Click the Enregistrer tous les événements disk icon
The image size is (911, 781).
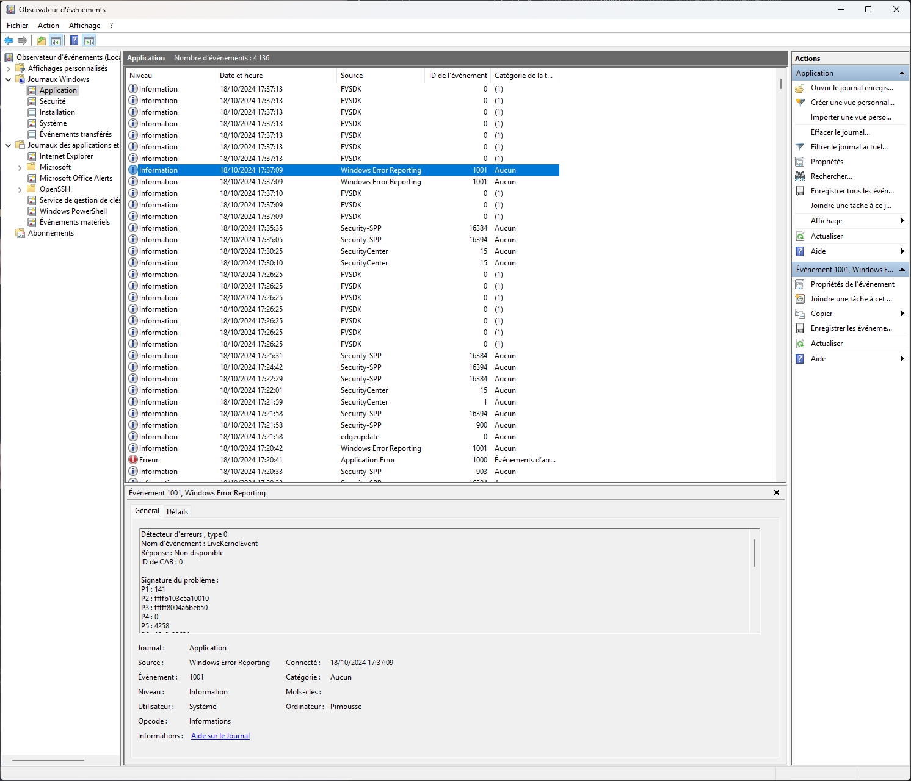[x=800, y=191]
